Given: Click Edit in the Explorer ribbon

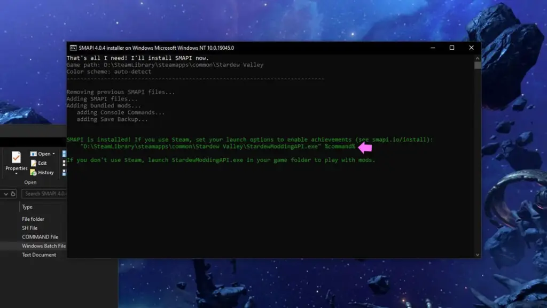Looking at the screenshot, I should point(38,163).
